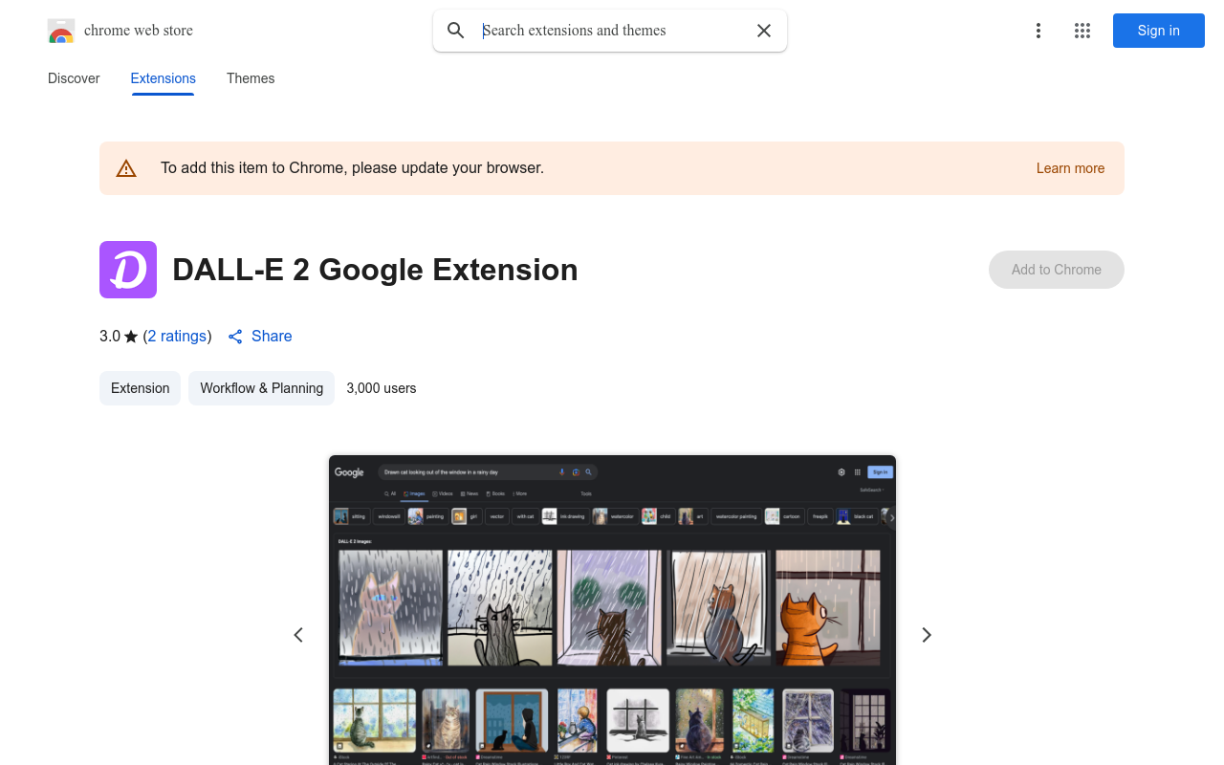Open the 2 ratings link
Image resolution: width=1224 pixels, height=765 pixels.
(x=178, y=337)
